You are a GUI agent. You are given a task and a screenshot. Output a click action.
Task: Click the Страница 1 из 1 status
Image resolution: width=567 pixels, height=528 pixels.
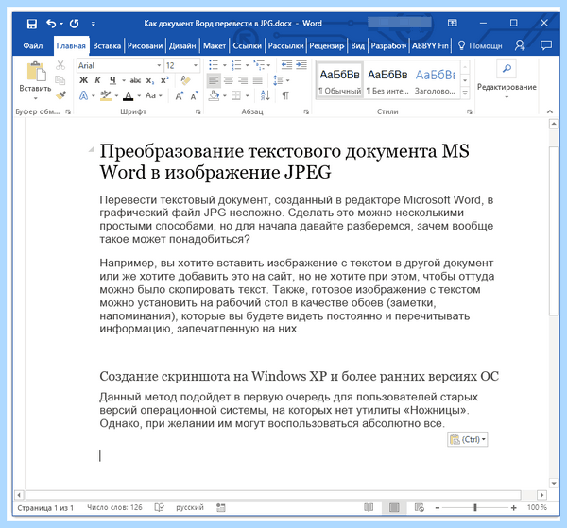tap(45, 508)
